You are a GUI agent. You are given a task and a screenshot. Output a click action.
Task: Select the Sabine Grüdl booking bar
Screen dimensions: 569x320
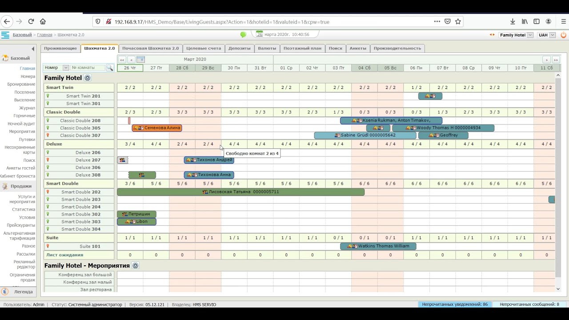coord(365,136)
